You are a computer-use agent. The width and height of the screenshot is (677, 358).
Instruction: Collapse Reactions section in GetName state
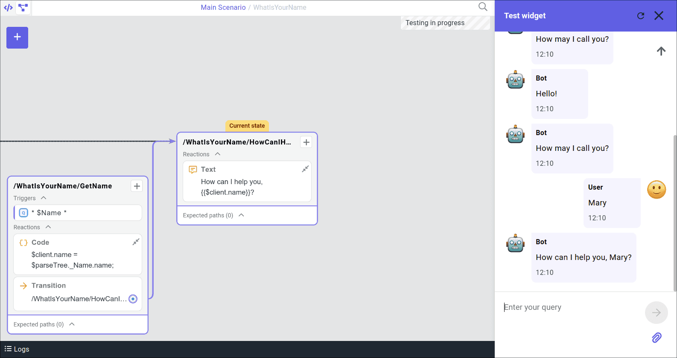pyautogui.click(x=48, y=227)
